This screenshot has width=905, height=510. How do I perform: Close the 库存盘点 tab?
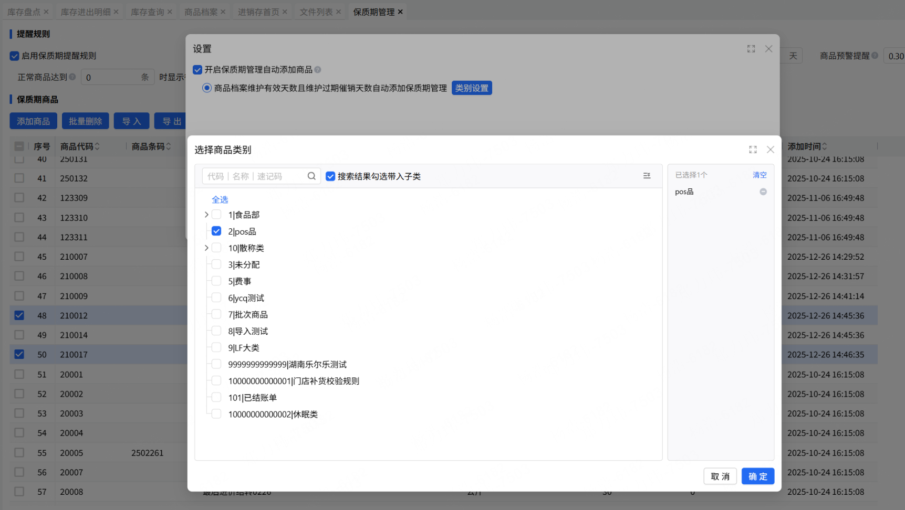point(46,12)
